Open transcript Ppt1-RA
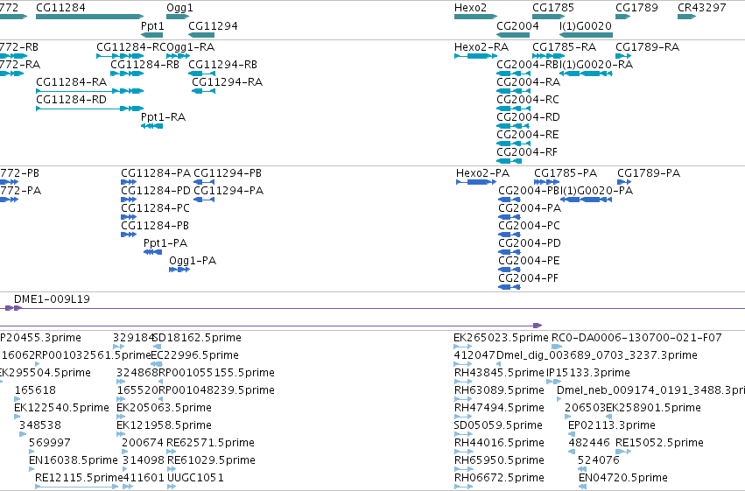 point(164,117)
